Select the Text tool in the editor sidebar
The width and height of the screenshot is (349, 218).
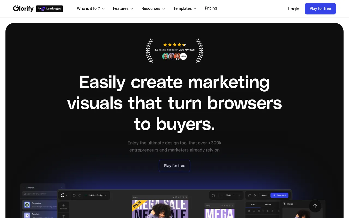tap(64, 216)
